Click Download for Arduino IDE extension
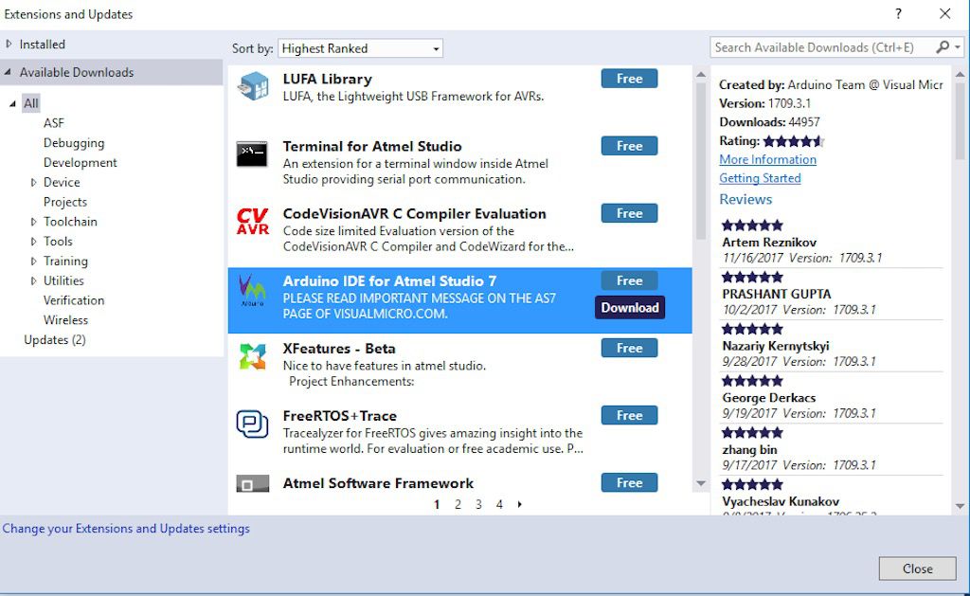Viewport: 970px width, 596px height. point(630,308)
